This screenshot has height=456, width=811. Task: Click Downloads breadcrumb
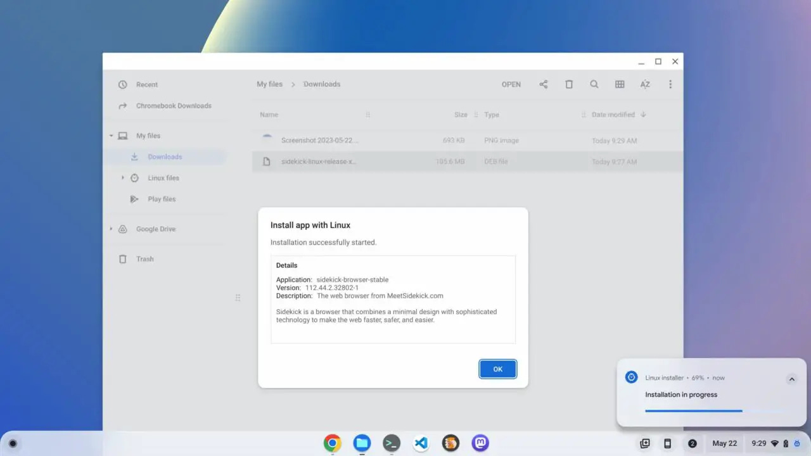point(322,84)
